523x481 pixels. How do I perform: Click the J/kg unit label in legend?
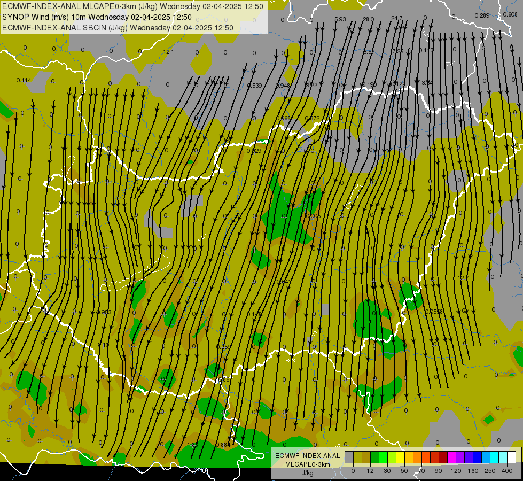pyautogui.click(x=307, y=473)
